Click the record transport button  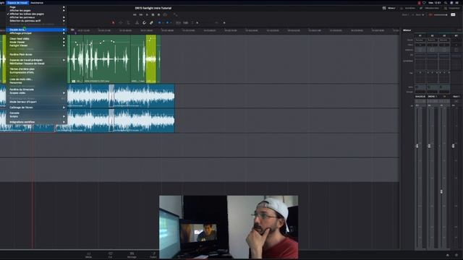coord(158,14)
